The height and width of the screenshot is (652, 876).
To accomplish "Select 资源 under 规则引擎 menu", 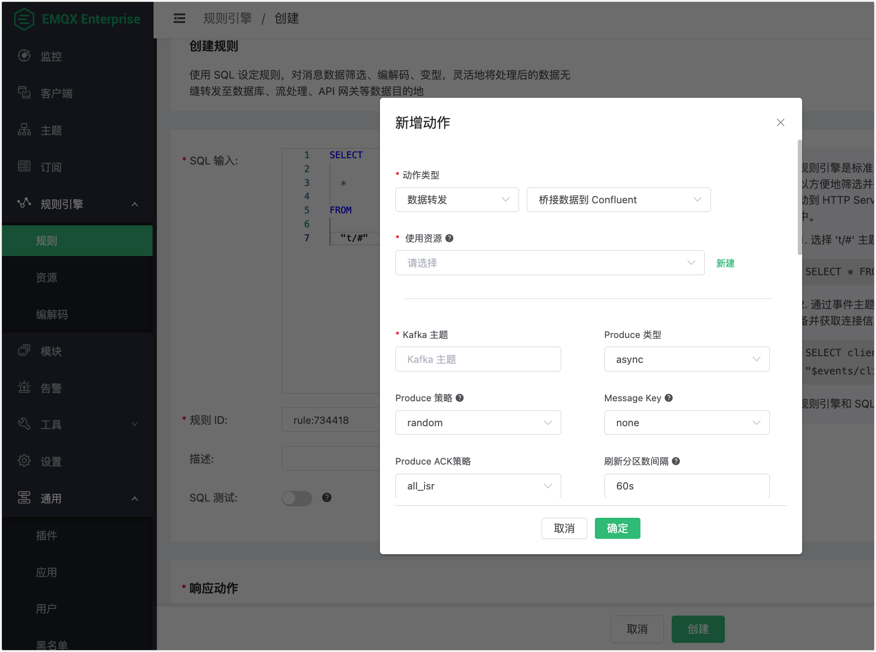I will (x=47, y=278).
